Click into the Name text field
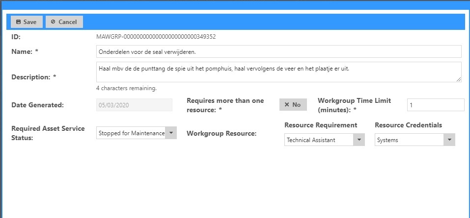This screenshot has width=470, height=218. click(278, 51)
